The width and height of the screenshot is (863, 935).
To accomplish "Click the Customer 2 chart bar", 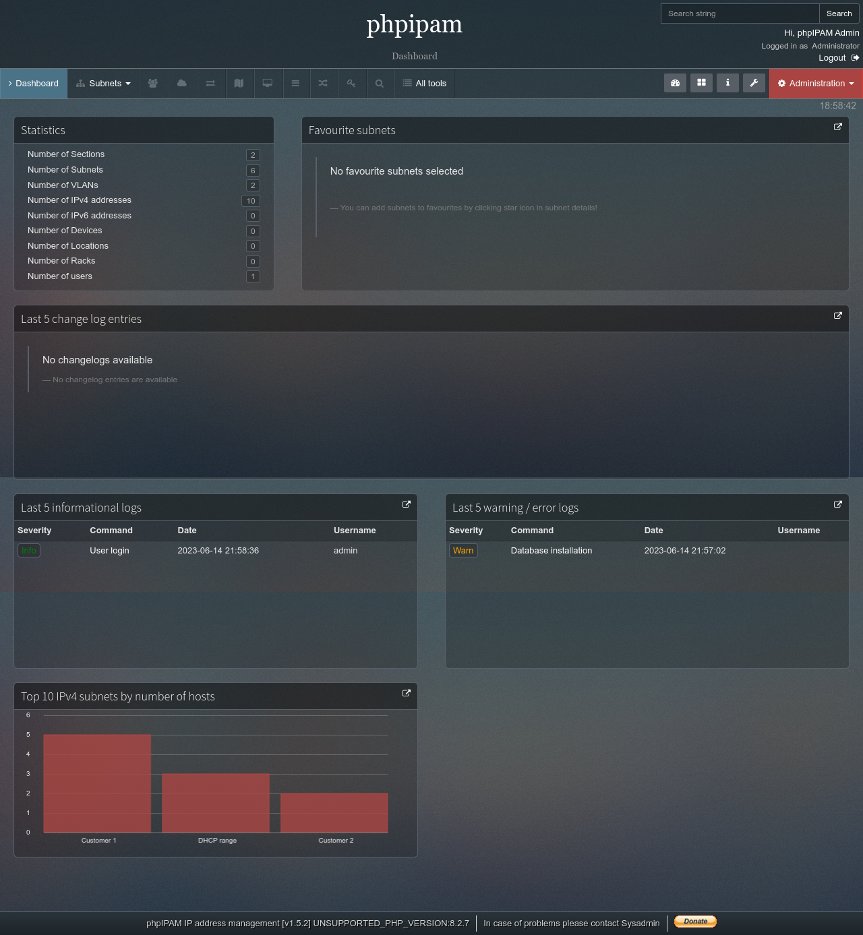I will point(334,813).
